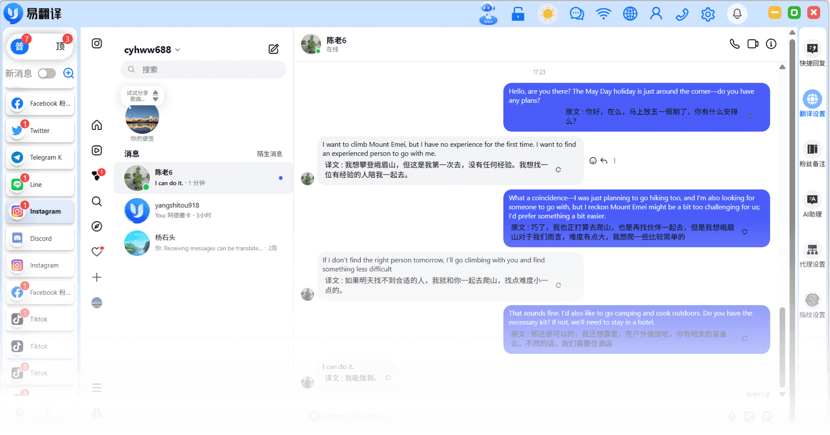Screen dimensions: 830x435
Task: Click the telephone handset icon in top bar
Action: coord(682,14)
